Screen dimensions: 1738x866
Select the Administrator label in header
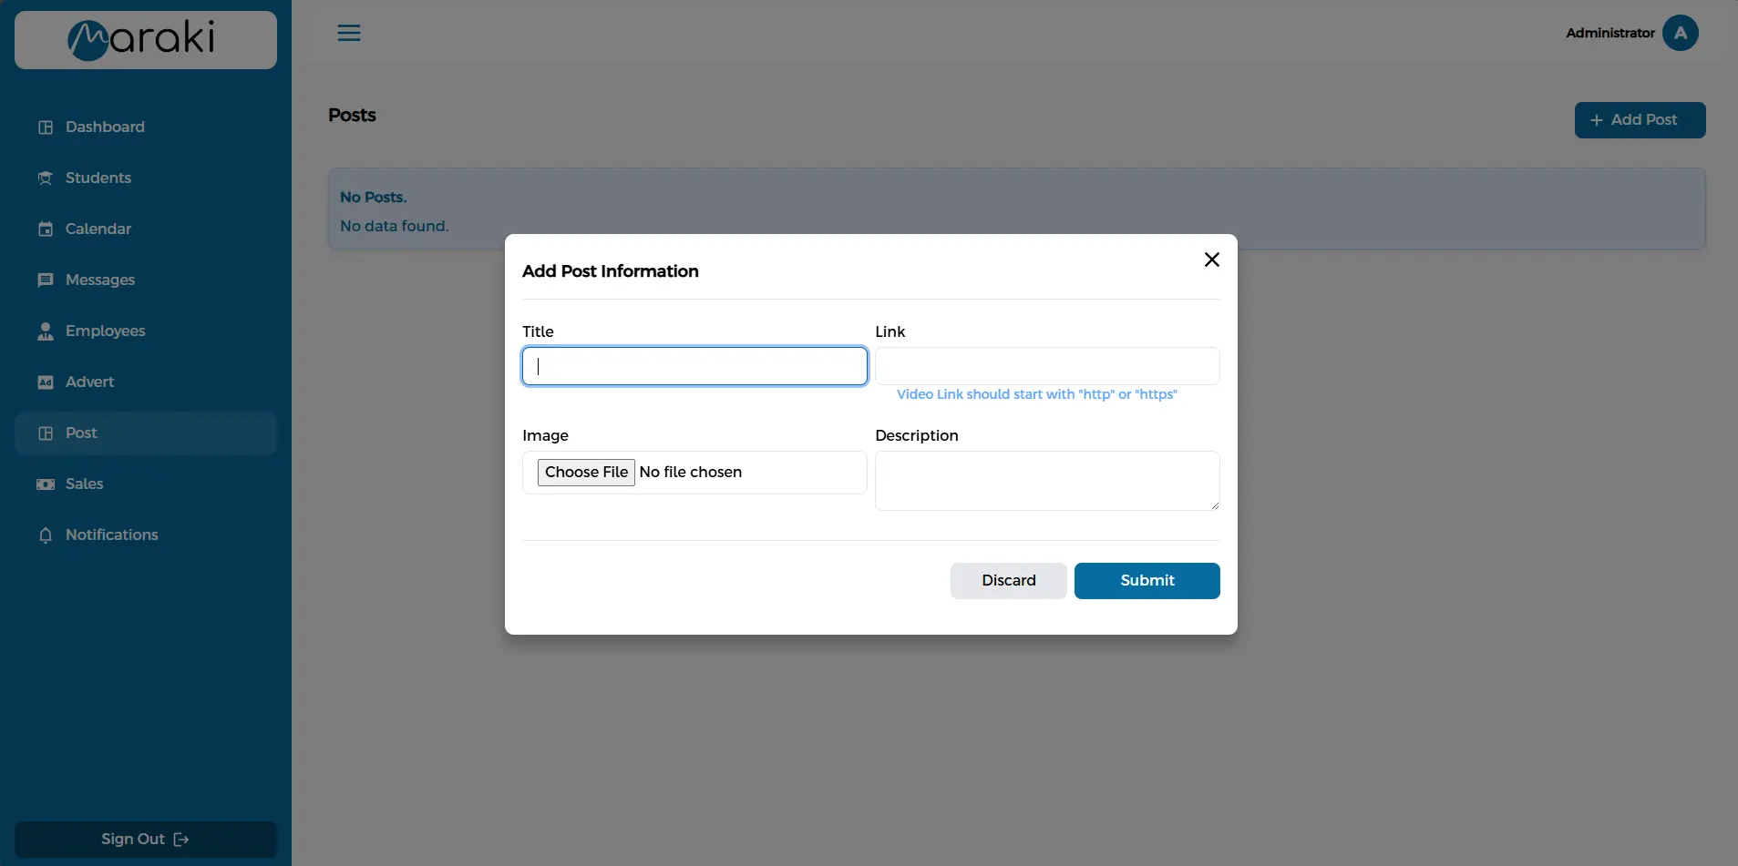point(1609,34)
